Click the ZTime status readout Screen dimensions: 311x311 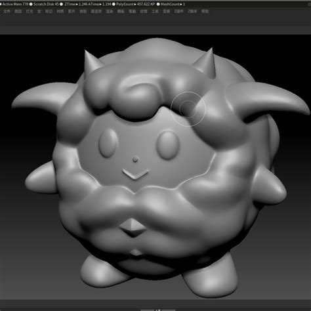[76, 4]
